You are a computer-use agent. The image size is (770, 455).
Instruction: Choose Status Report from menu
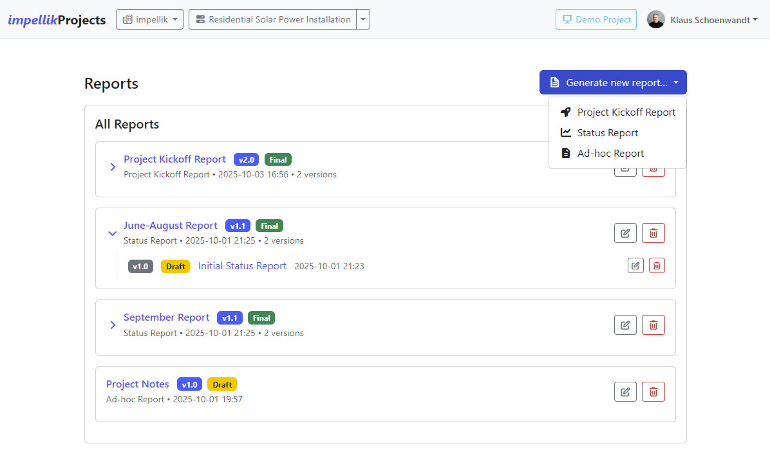pos(618,133)
